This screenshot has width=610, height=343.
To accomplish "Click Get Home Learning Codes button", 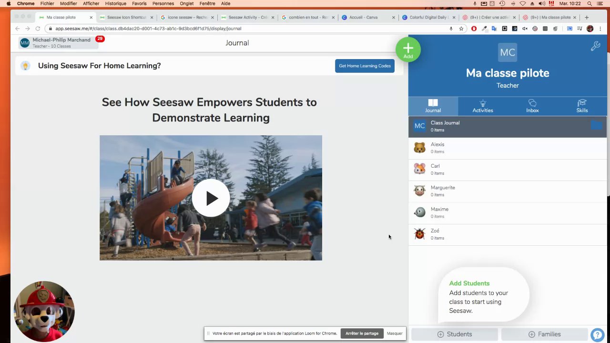I will (365, 66).
